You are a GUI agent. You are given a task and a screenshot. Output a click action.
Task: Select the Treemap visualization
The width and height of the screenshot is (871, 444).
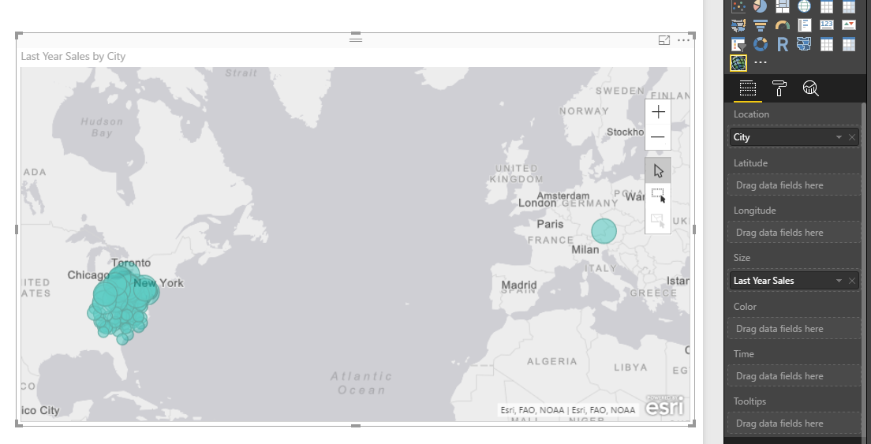click(782, 6)
